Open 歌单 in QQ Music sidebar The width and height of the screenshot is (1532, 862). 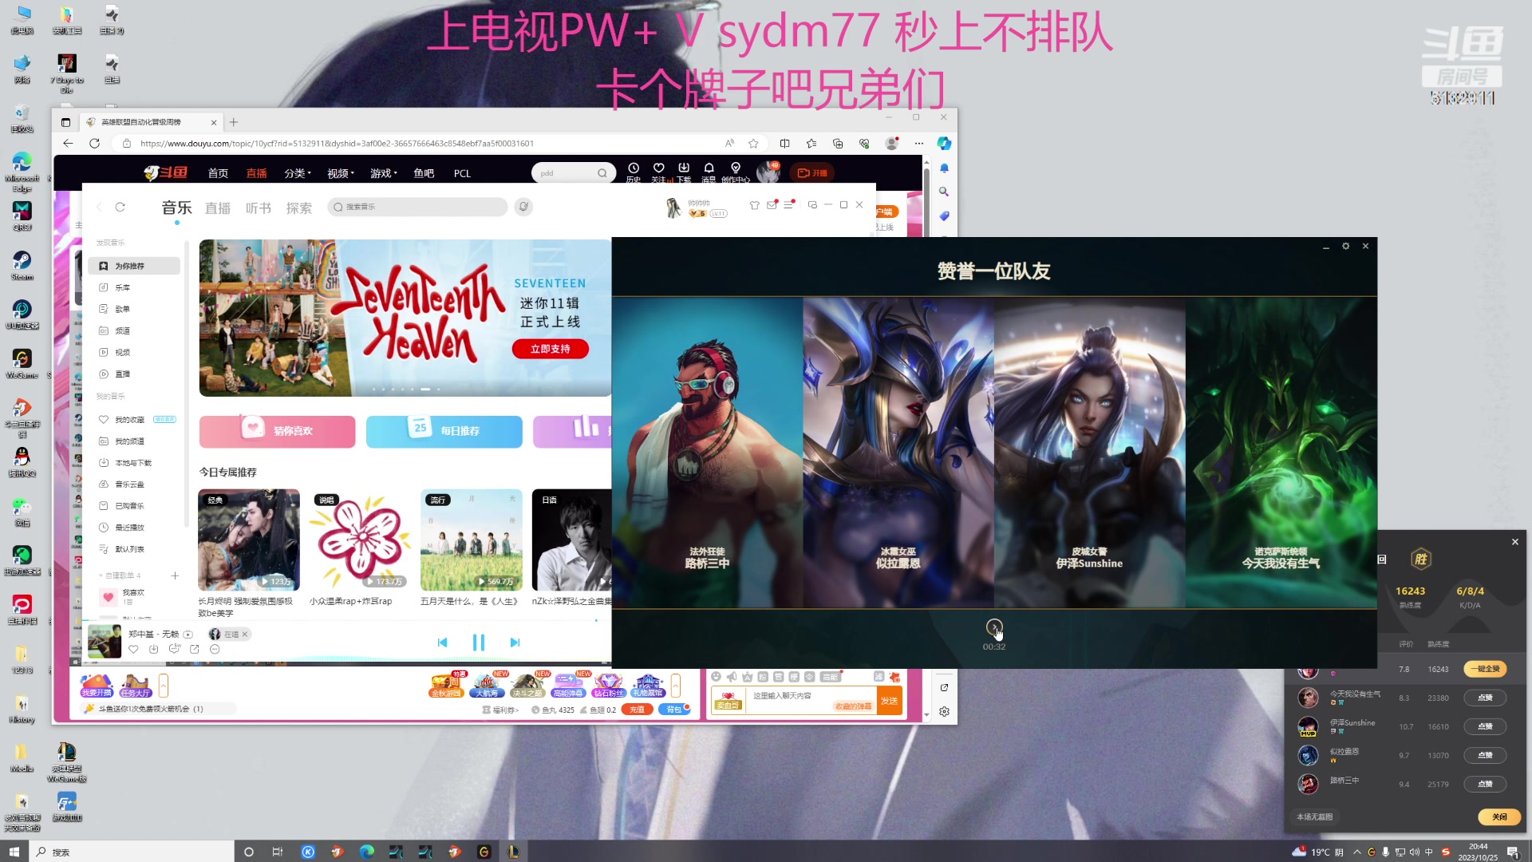coord(134,309)
